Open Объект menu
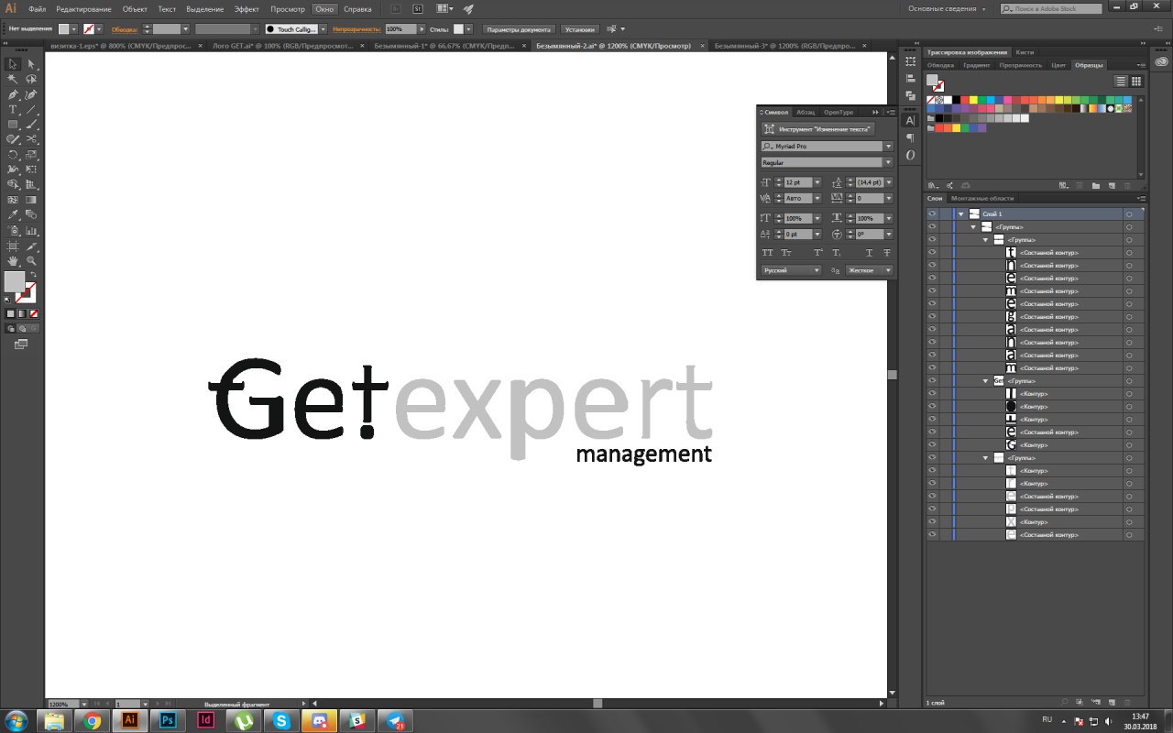The image size is (1173, 733). point(135,8)
